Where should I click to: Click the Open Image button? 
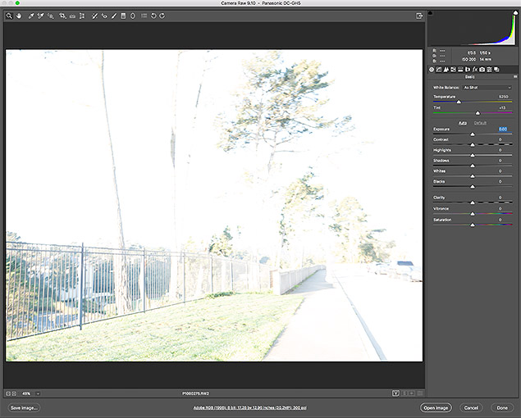(x=436, y=407)
